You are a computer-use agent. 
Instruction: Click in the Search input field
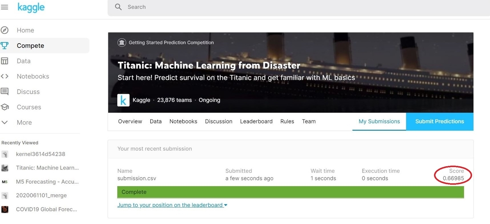pyautogui.click(x=298, y=7)
